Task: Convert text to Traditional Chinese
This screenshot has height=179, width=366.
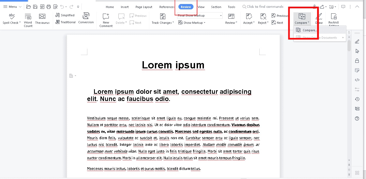Action: pyautogui.click(x=66, y=22)
